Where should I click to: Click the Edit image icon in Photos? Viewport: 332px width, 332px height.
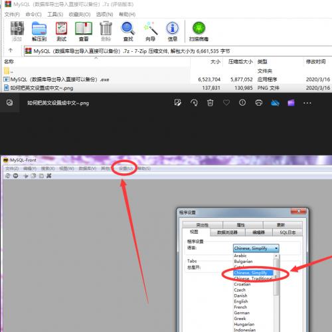click(x=178, y=103)
